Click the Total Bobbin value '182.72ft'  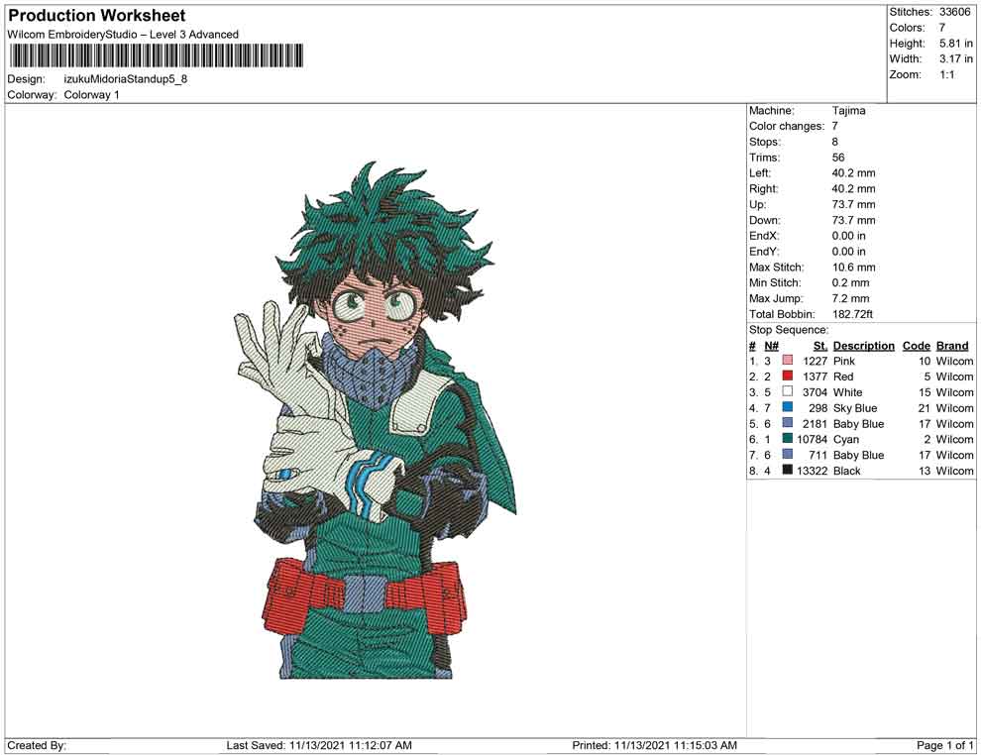[853, 314]
